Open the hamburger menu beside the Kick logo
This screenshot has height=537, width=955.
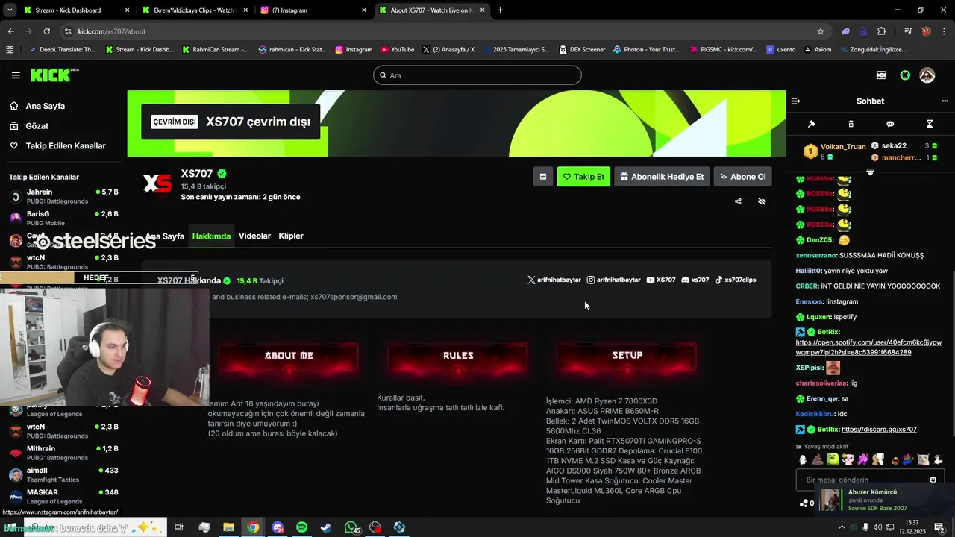16,75
